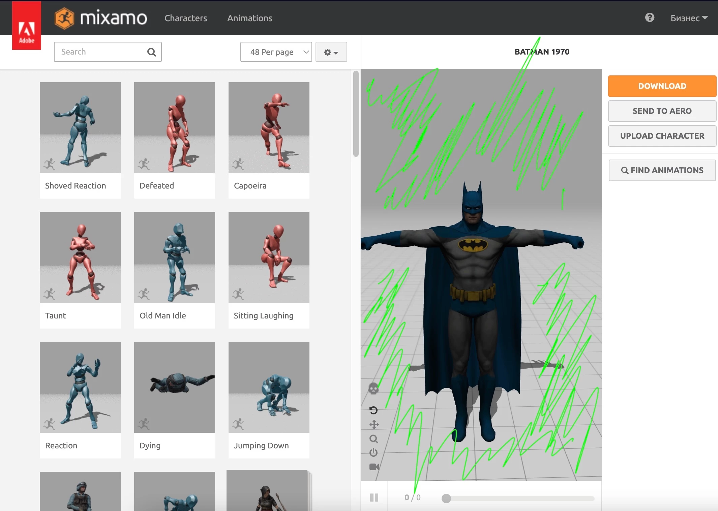
Task: Click the help question mark icon
Action: click(650, 18)
